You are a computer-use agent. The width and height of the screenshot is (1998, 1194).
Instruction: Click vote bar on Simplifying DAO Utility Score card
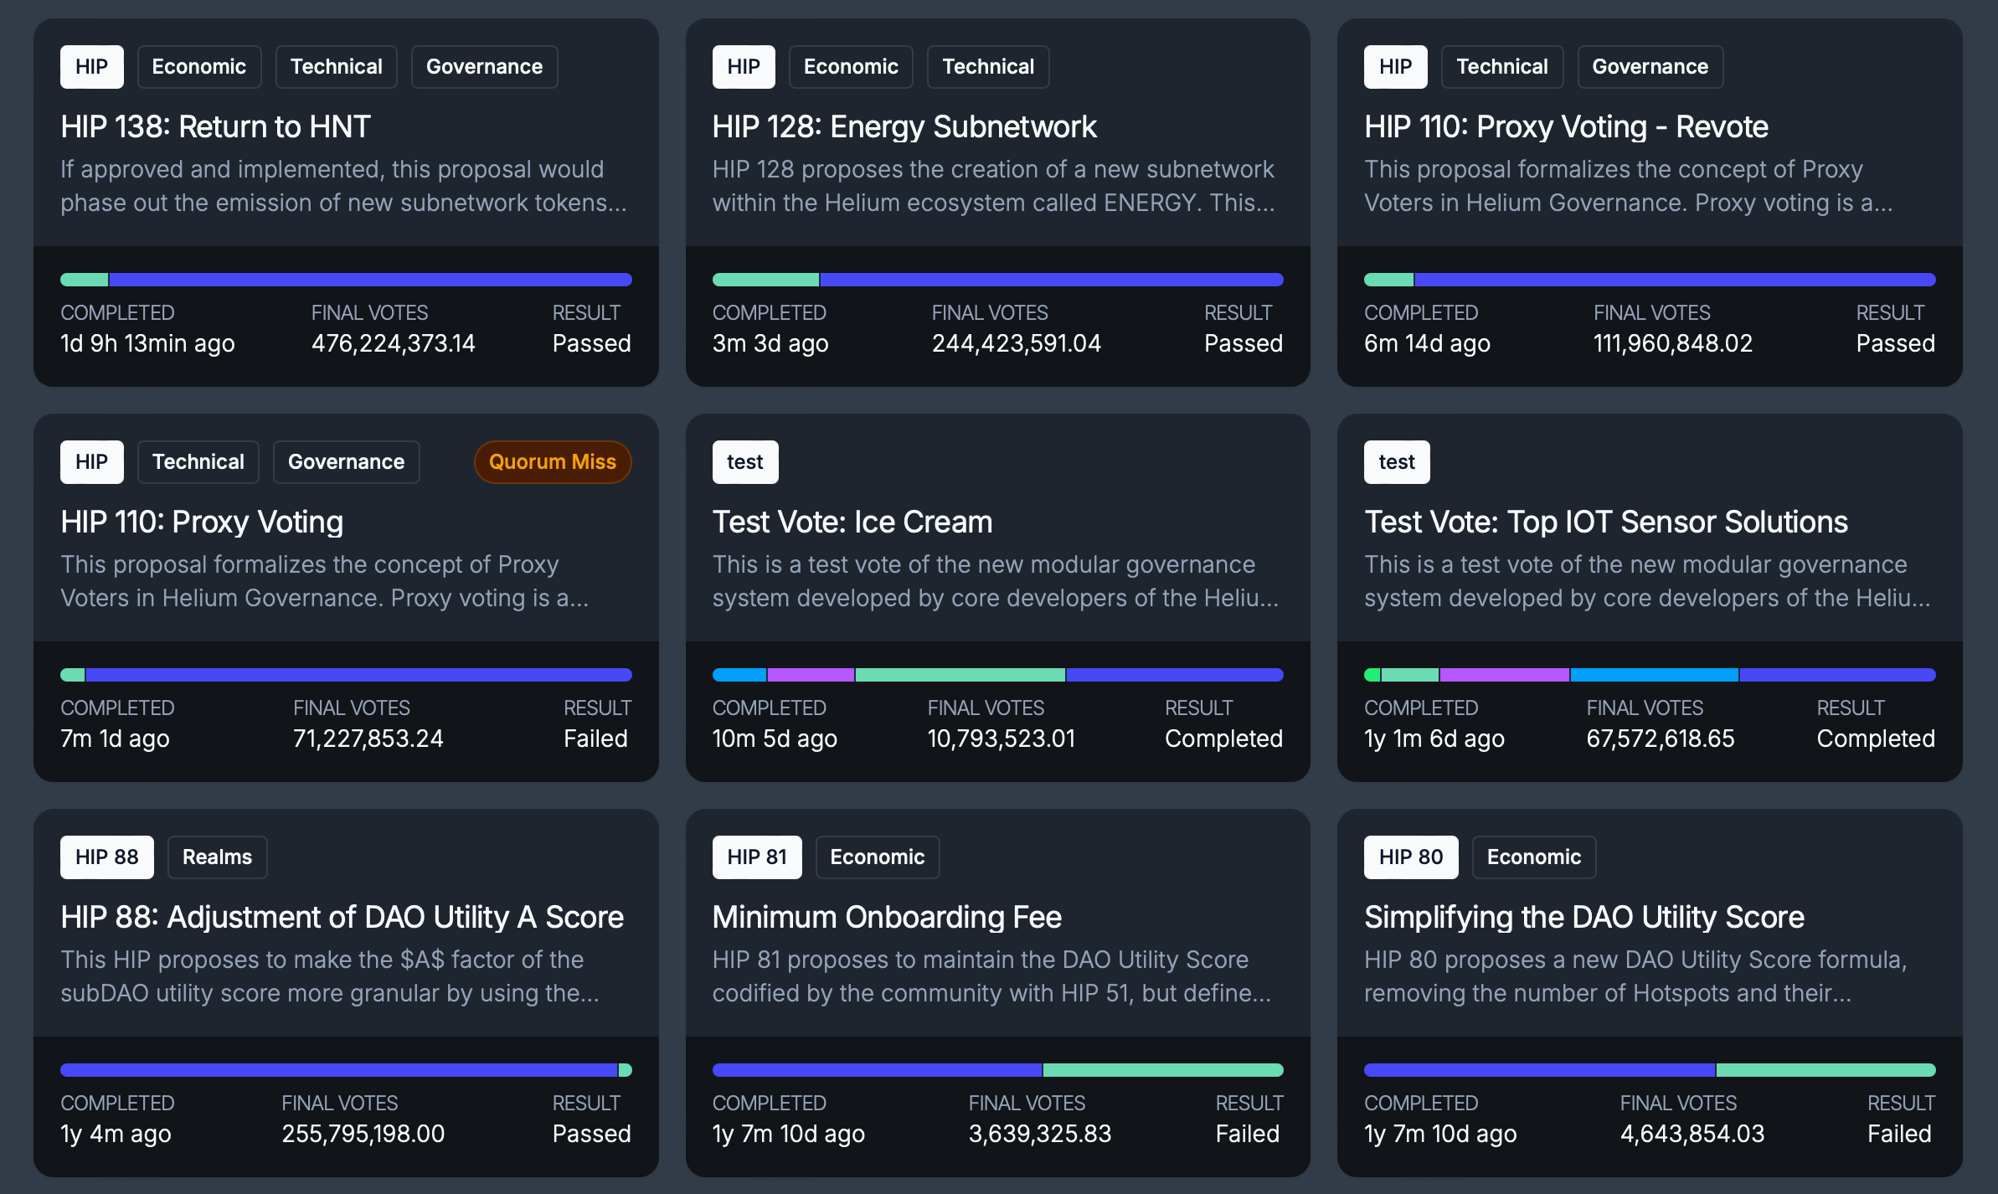[1650, 1070]
